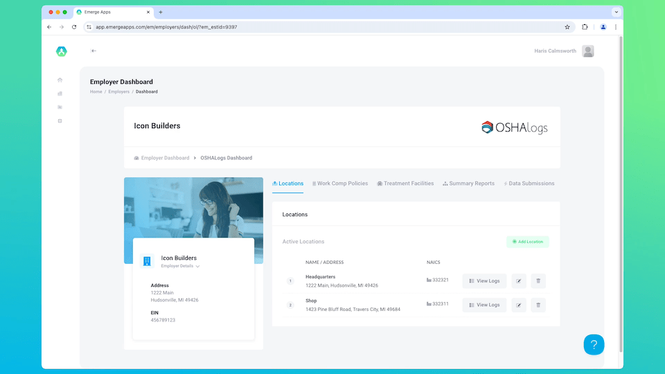This screenshot has width=665, height=374.
Task: Go to Employers breadcrumb link
Action: click(x=118, y=91)
